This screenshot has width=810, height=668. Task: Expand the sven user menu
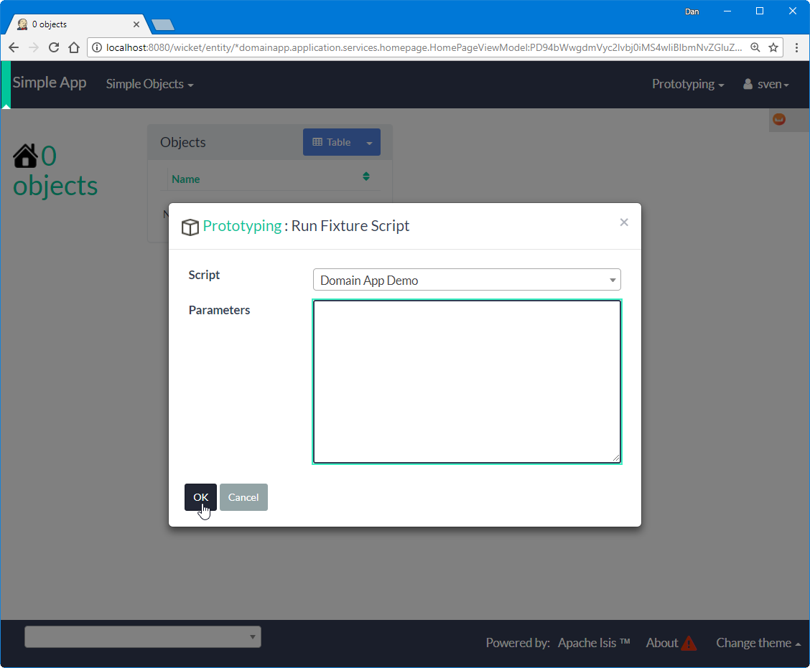pyautogui.click(x=766, y=84)
